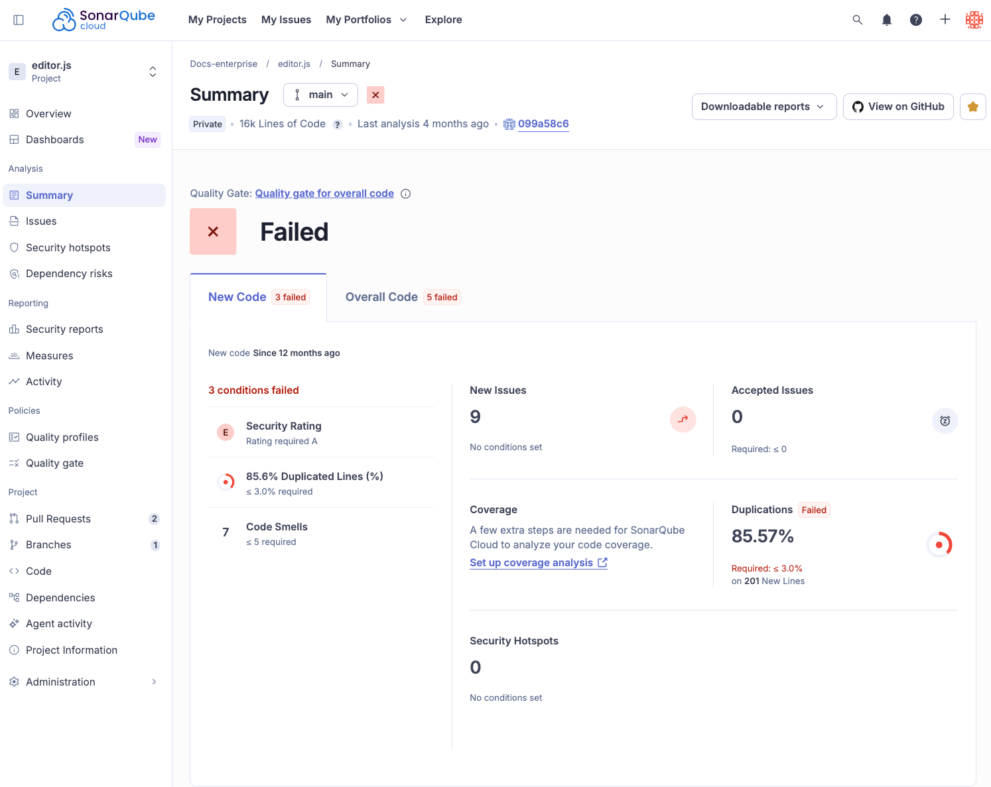The image size is (991, 787).
Task: Click the New Issues trend icon
Action: [683, 419]
